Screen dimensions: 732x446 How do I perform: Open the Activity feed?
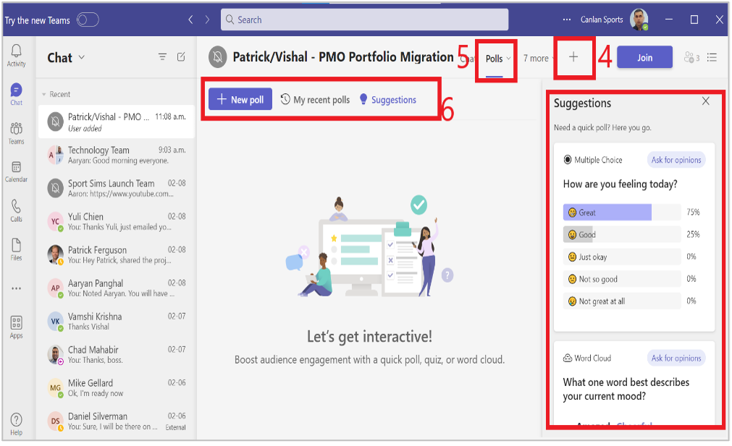[x=17, y=55]
